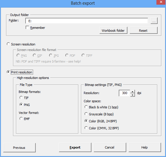This screenshot has width=166, height=157.
Task: Open Help for batch export
Action: (x=145, y=147)
